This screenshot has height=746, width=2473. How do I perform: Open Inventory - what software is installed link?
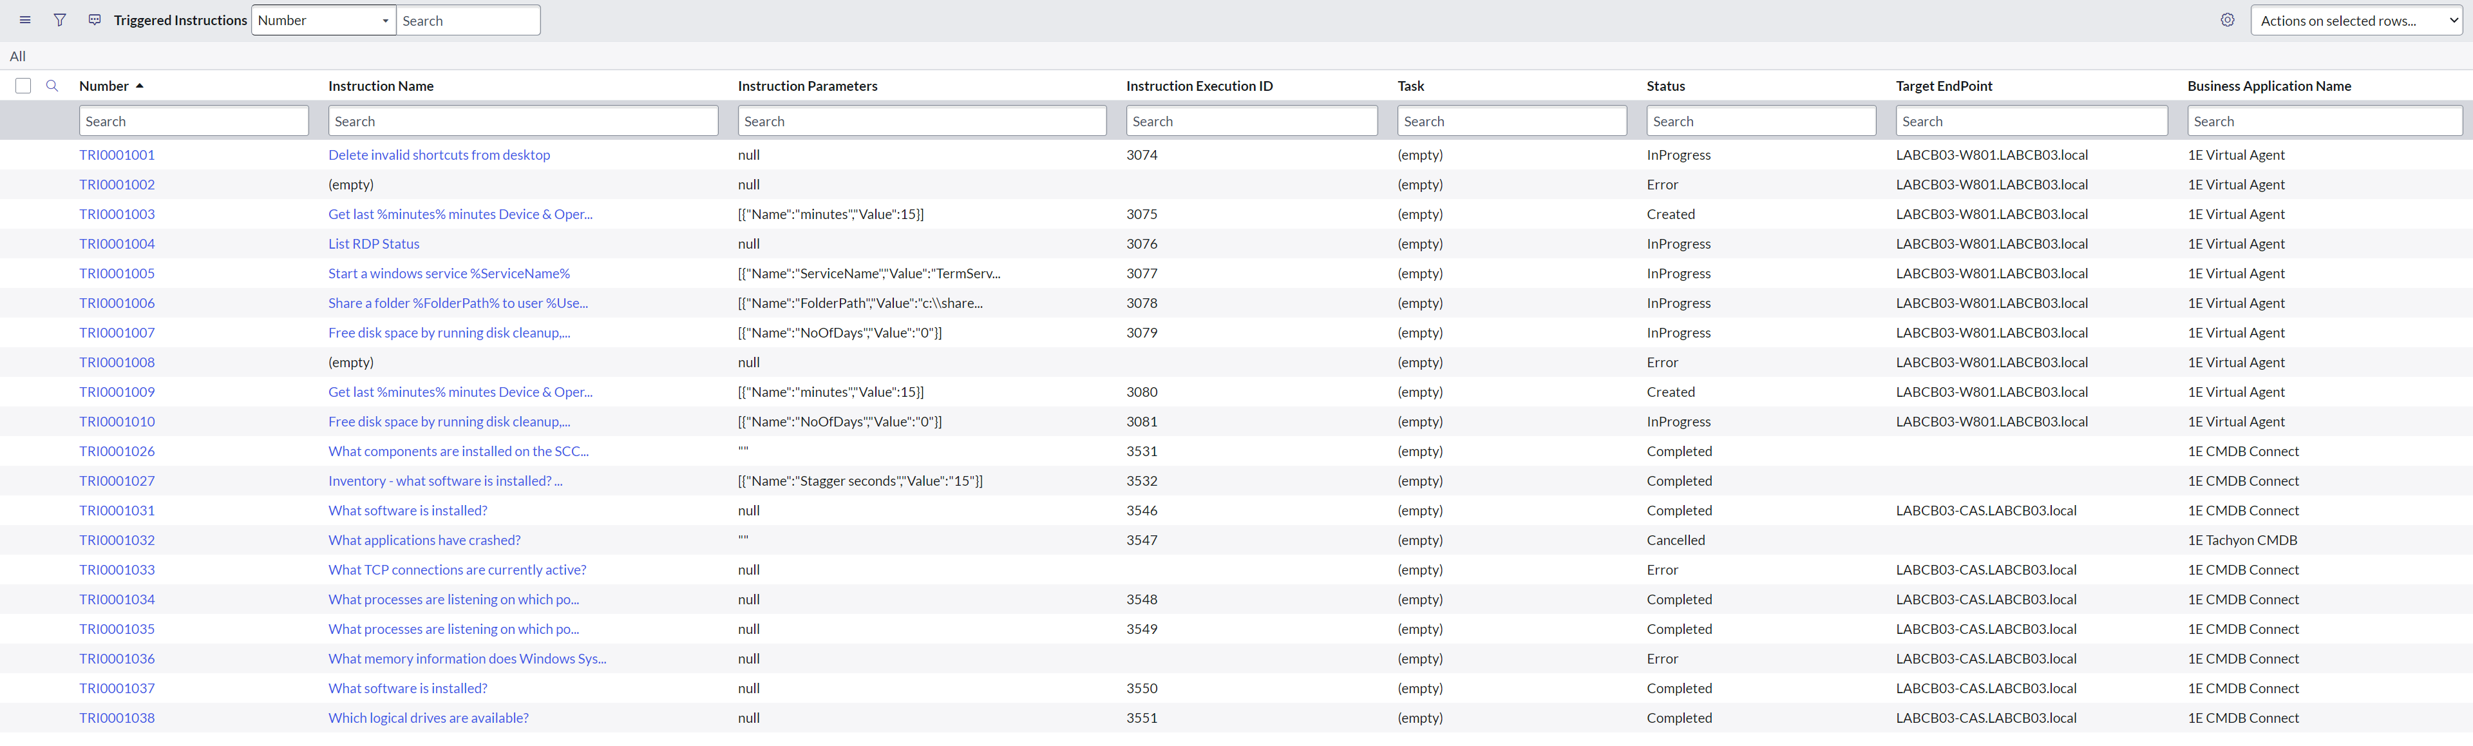[446, 481]
